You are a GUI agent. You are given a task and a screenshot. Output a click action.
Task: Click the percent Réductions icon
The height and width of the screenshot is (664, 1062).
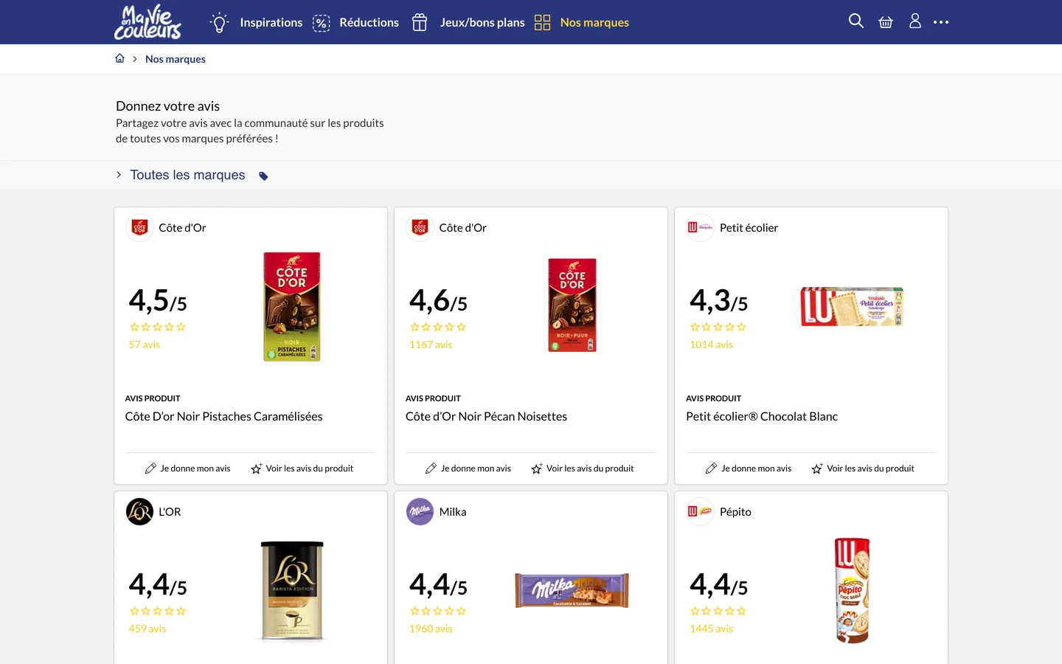click(x=321, y=23)
